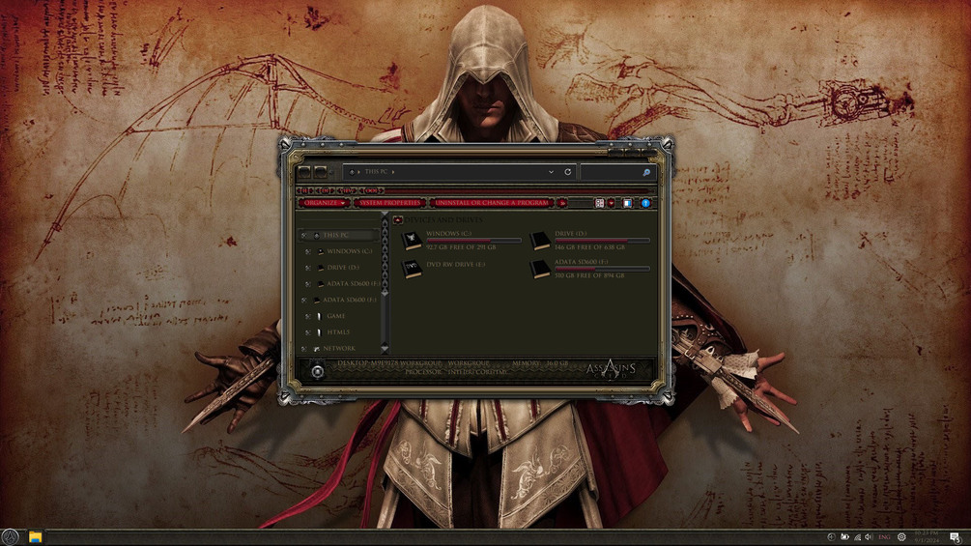
Task: Open the address bar history dropdown
Action: tap(551, 172)
